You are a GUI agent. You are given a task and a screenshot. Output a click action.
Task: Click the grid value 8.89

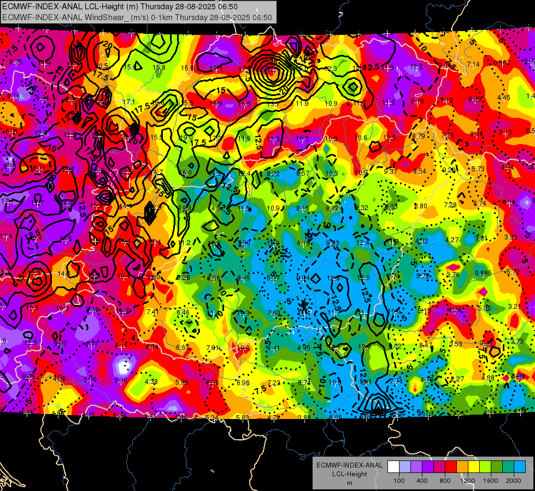point(474,99)
